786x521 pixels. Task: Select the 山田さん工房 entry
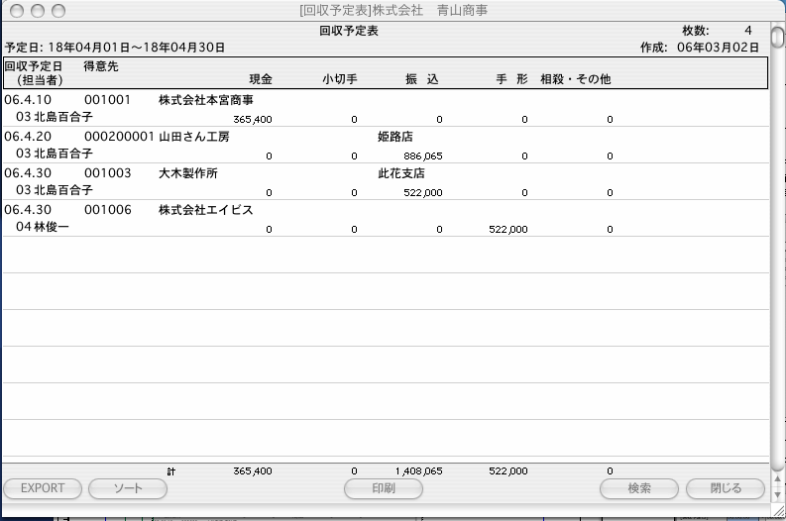coord(194,137)
